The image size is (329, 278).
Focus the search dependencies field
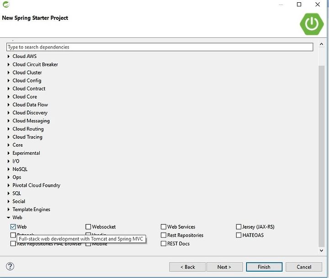pos(159,47)
